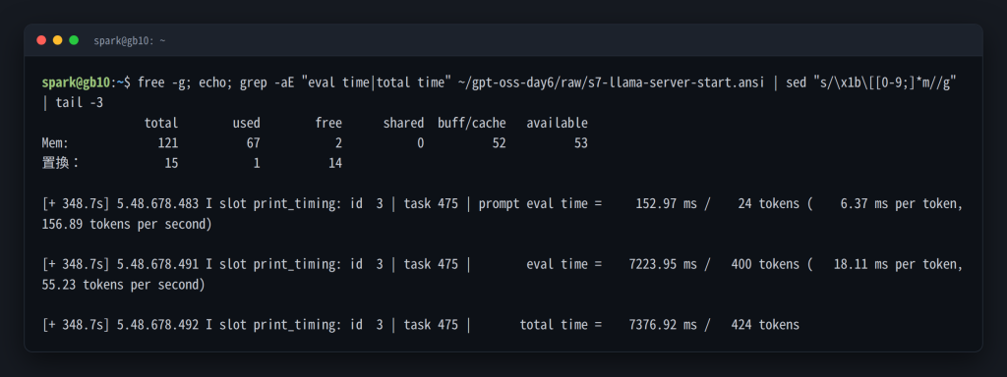Click the 'prompt eval time =' label
Image resolution: width=1007 pixels, height=377 pixels.
[540, 204]
